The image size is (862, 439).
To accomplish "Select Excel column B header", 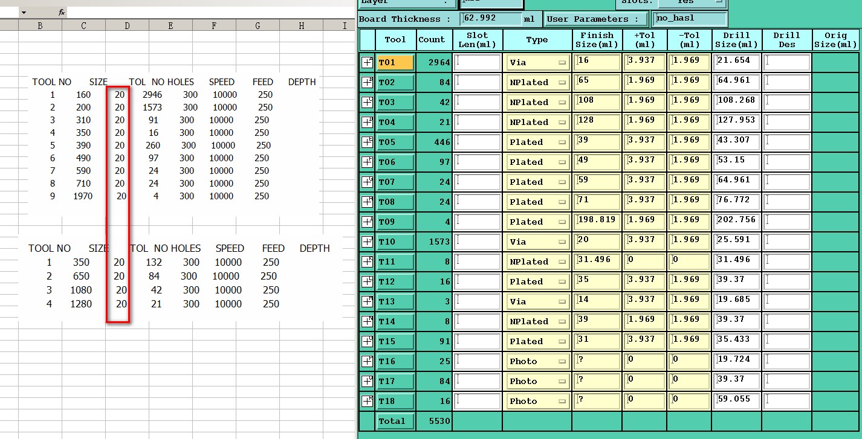I will coord(40,25).
